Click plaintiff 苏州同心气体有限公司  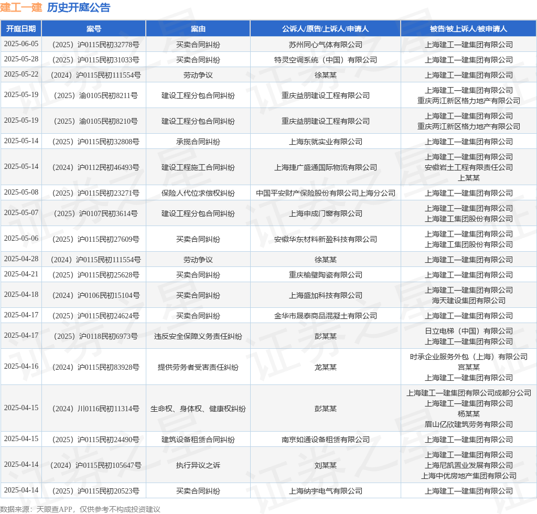pyautogui.click(x=325, y=45)
